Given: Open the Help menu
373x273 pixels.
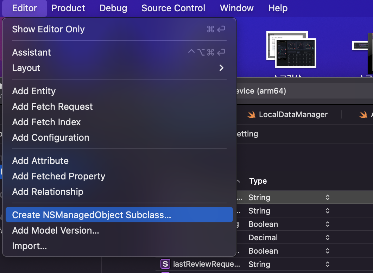Looking at the screenshot, I should point(278,8).
